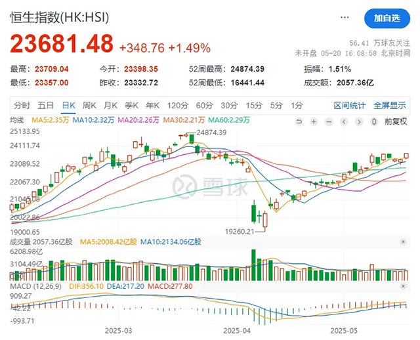This screenshot has width=420, height=340.
Task: Switch to the 五日 five-day tab
Action: click(45, 105)
